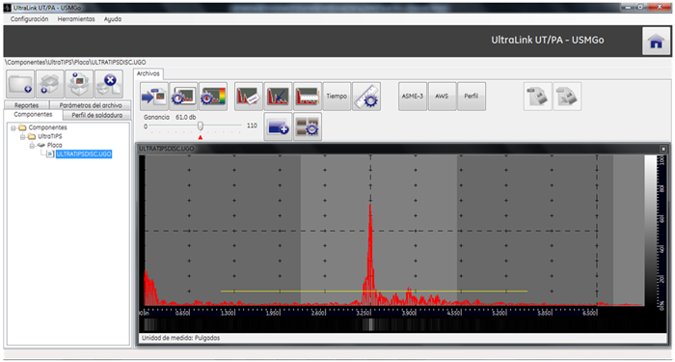Open the A-scan display settings gear icon

point(184,97)
